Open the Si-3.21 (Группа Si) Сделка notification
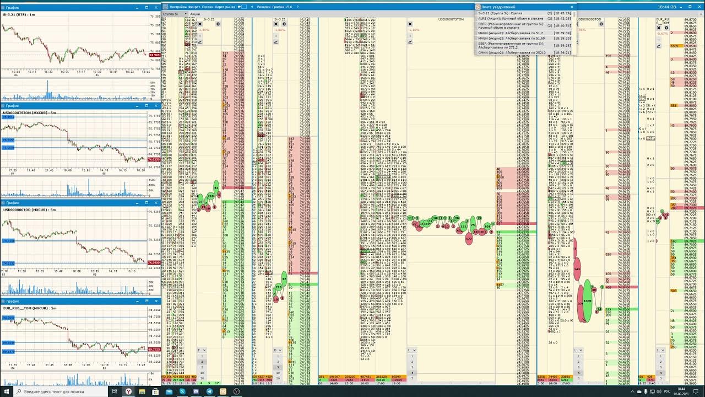Screen dimensions: 705x397 (524, 13)
